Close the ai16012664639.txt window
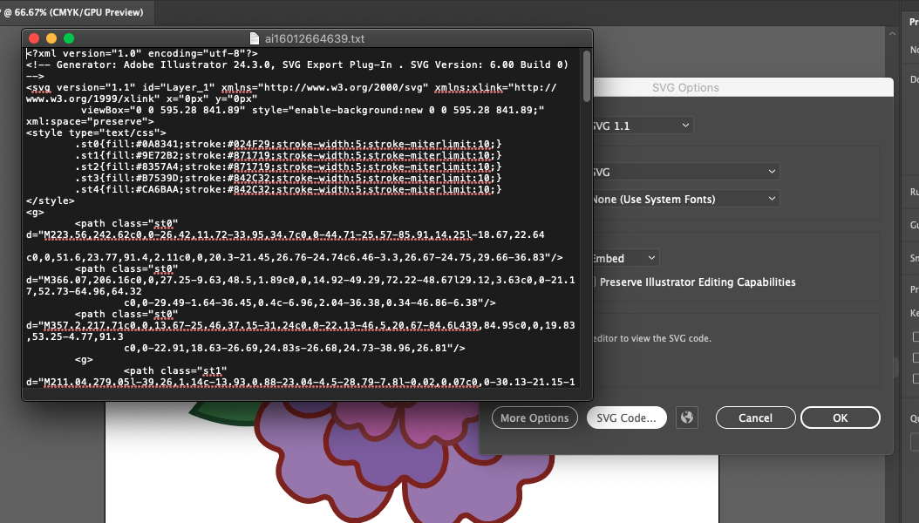This screenshot has width=919, height=523. (34, 38)
